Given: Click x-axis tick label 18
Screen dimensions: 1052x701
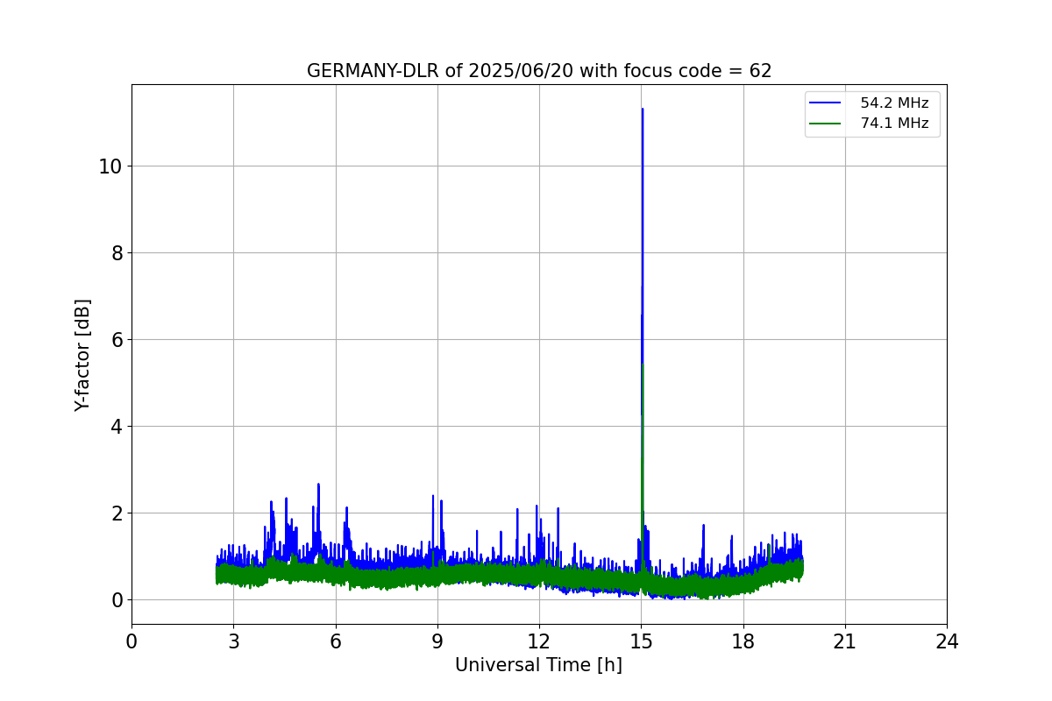Looking at the screenshot, I should 743,641.
